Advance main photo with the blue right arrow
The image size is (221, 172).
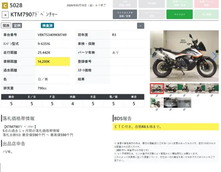coord(214,56)
